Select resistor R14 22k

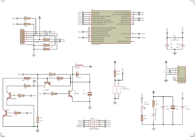click(115, 73)
